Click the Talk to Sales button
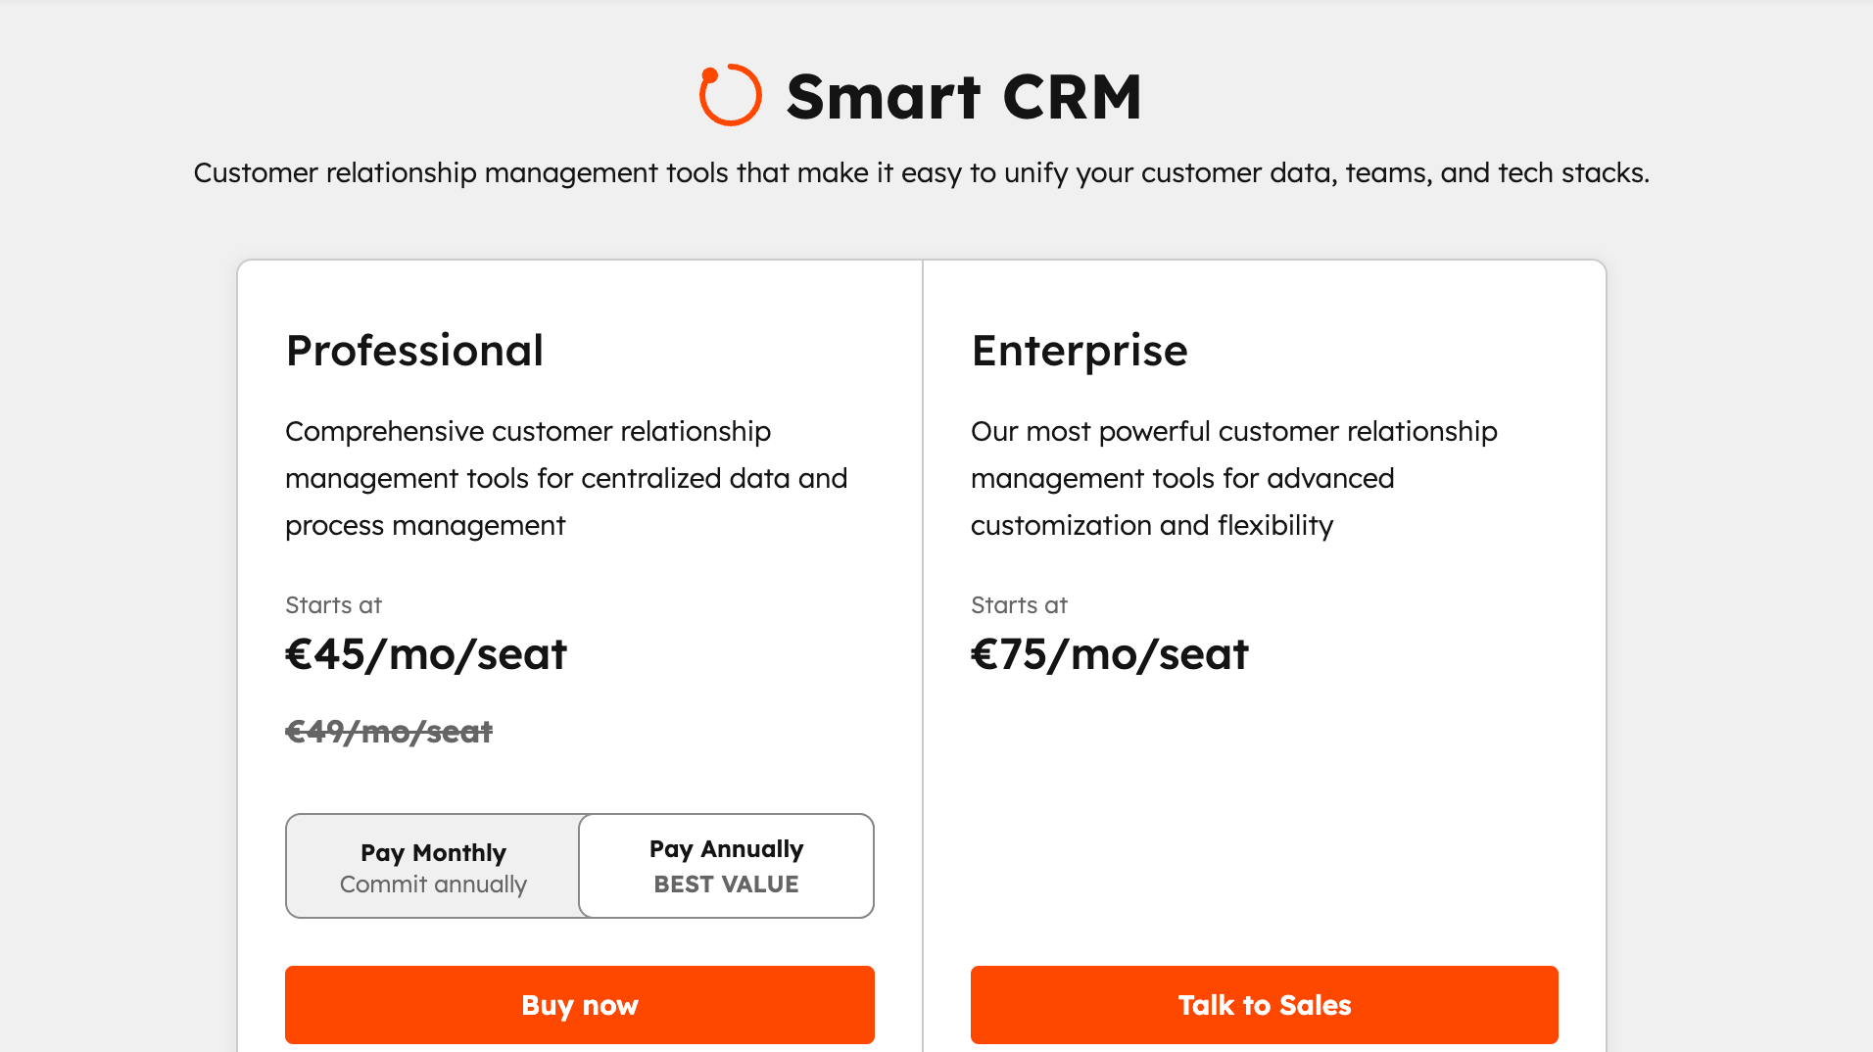Viewport: 1873px width, 1052px height. [x=1264, y=1004]
